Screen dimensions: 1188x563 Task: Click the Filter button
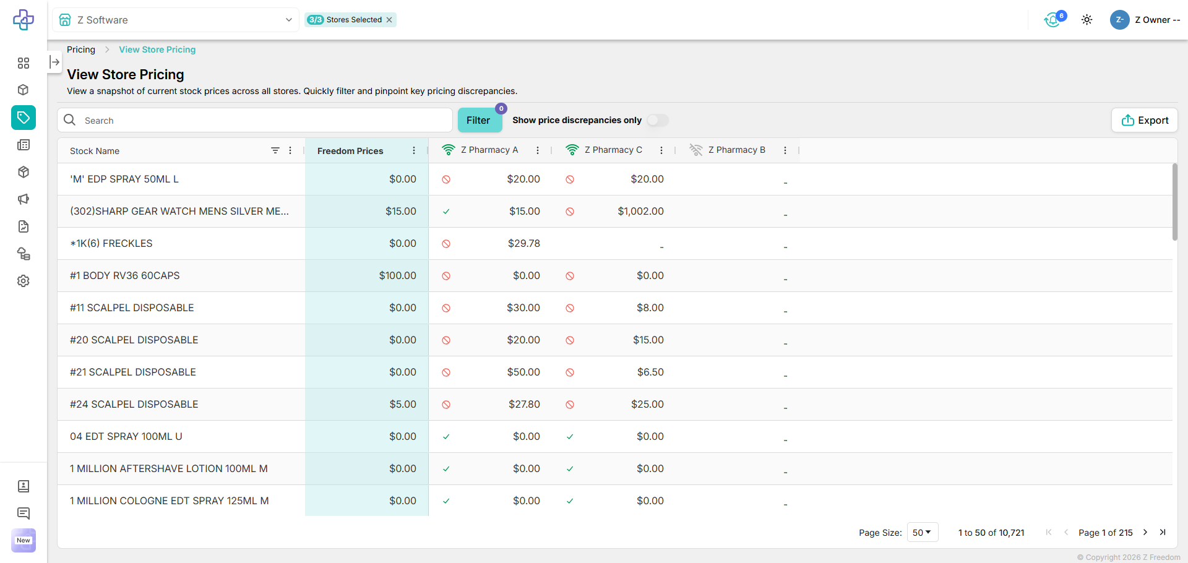pyautogui.click(x=478, y=120)
